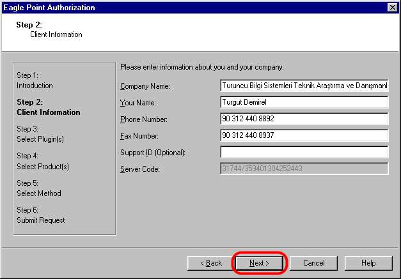Image resolution: width=401 pixels, height=279 pixels.
Task: Click the empty Support ID field
Action: point(304,152)
